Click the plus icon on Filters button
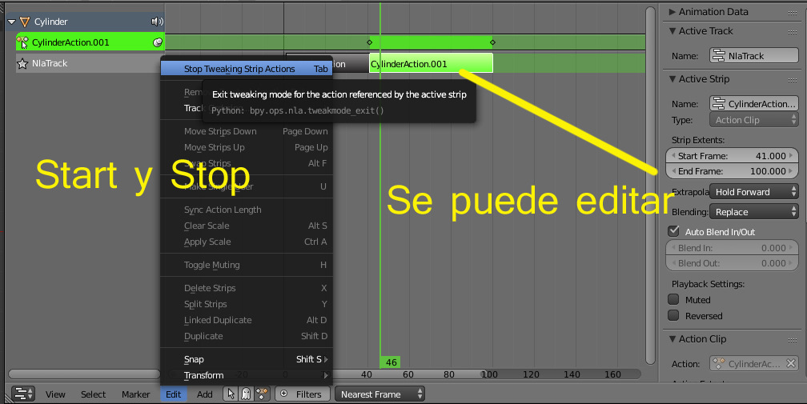Screen dimensions: 807x404 284,394
